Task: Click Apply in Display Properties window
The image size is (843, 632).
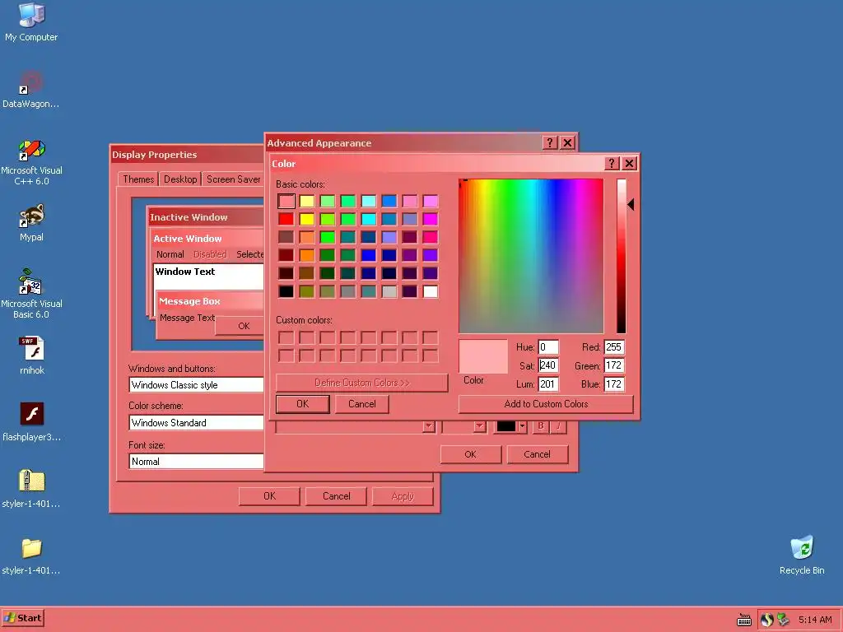Action: (403, 496)
